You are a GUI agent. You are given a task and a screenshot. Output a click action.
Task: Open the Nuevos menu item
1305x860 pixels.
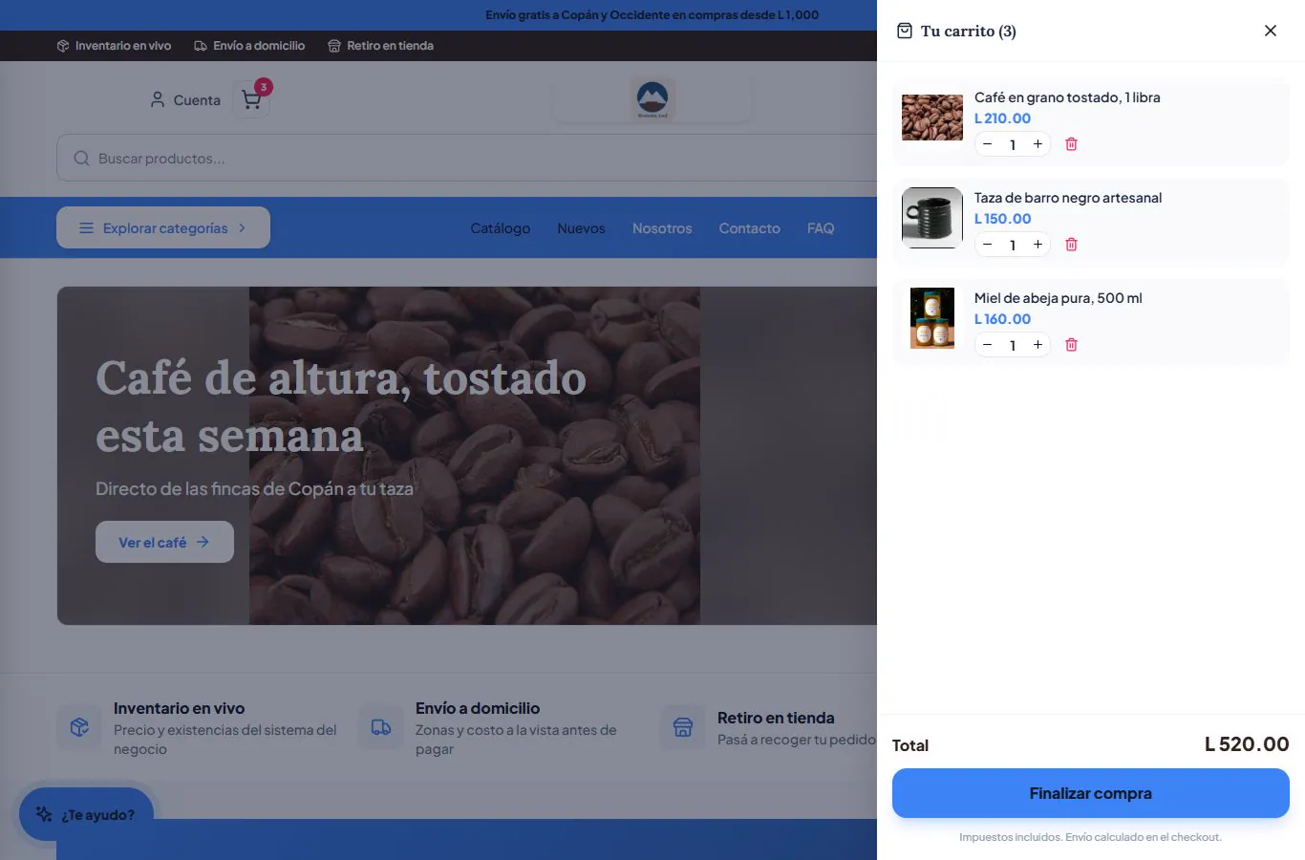[581, 228]
